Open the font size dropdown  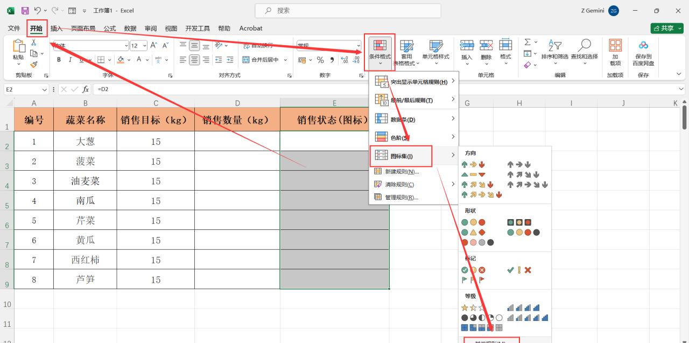(144, 46)
